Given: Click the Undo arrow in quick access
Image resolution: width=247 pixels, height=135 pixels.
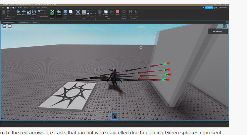Looking at the screenshot, I should pyautogui.click(x=11, y=7).
